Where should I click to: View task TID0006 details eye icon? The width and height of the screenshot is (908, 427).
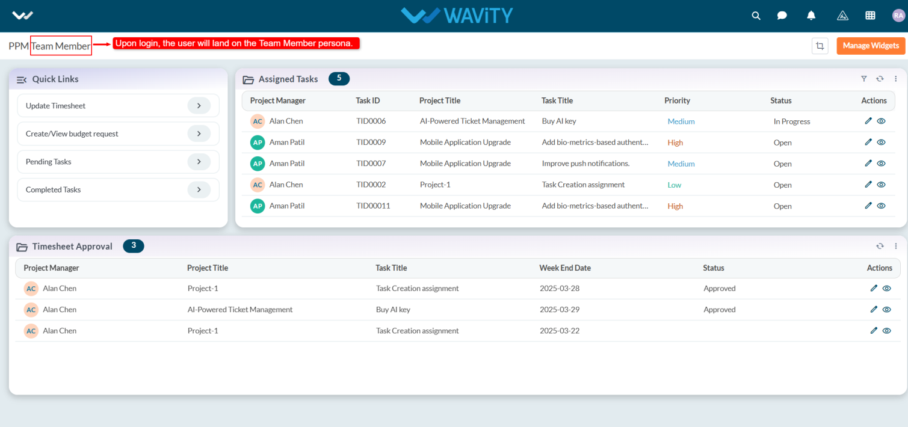881,121
